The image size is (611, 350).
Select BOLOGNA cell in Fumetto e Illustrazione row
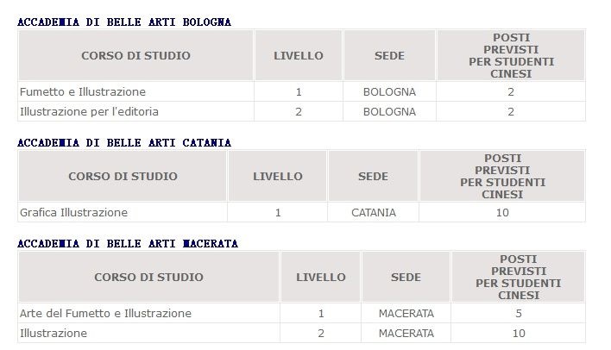click(x=390, y=91)
